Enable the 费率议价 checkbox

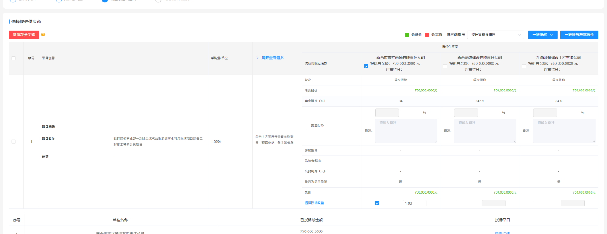(307, 126)
